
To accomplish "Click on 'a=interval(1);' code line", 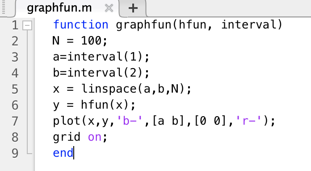I will click(101, 57).
